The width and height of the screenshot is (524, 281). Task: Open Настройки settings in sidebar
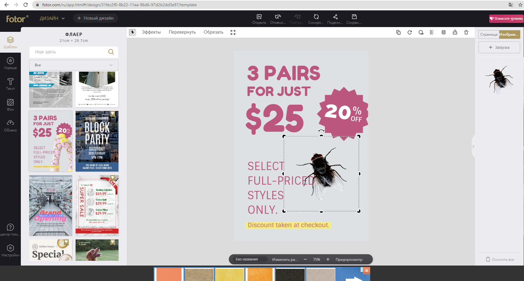(10, 251)
